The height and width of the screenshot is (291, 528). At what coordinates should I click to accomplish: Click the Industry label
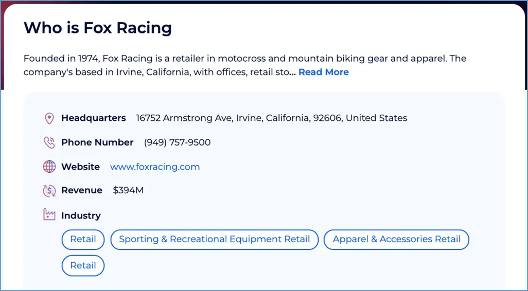pos(81,215)
